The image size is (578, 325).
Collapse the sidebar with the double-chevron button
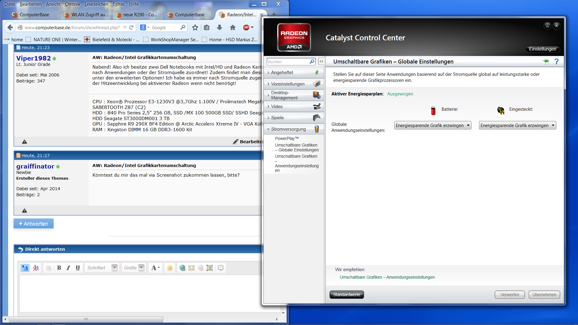point(321,61)
